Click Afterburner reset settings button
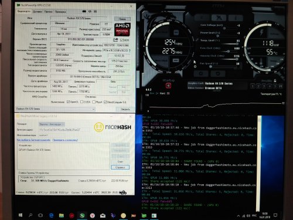The image size is (293, 220). click(x=218, y=73)
